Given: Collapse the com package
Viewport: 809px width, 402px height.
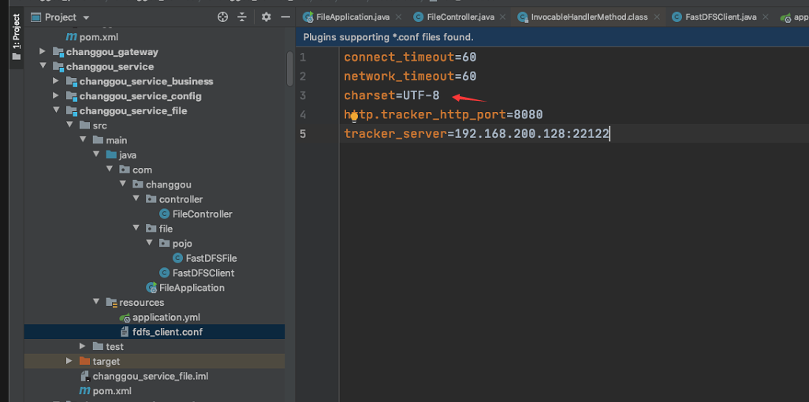Looking at the screenshot, I should coord(110,169).
